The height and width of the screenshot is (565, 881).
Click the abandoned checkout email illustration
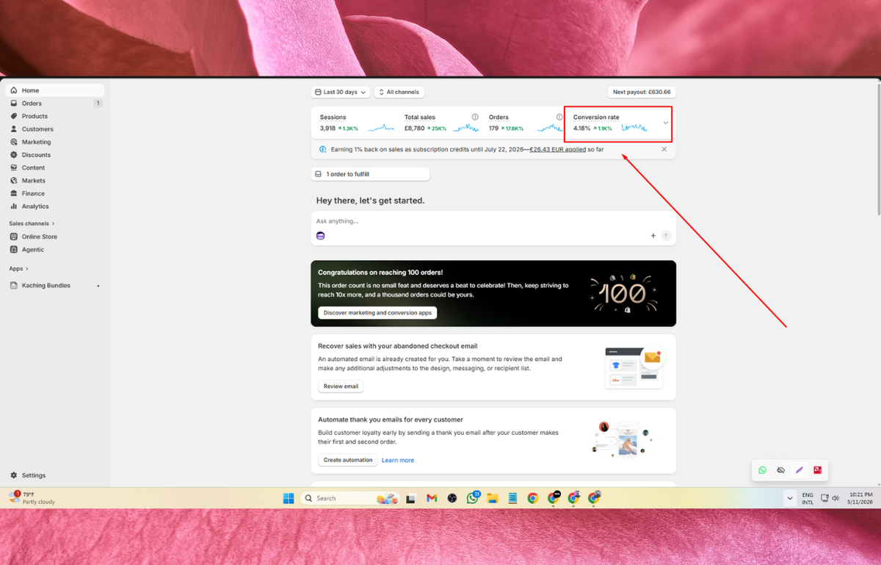click(x=635, y=367)
